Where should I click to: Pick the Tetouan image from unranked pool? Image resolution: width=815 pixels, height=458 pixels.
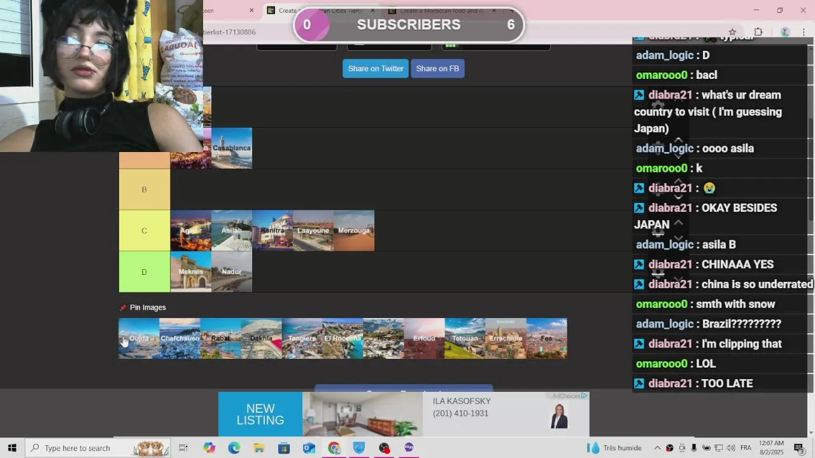465,338
